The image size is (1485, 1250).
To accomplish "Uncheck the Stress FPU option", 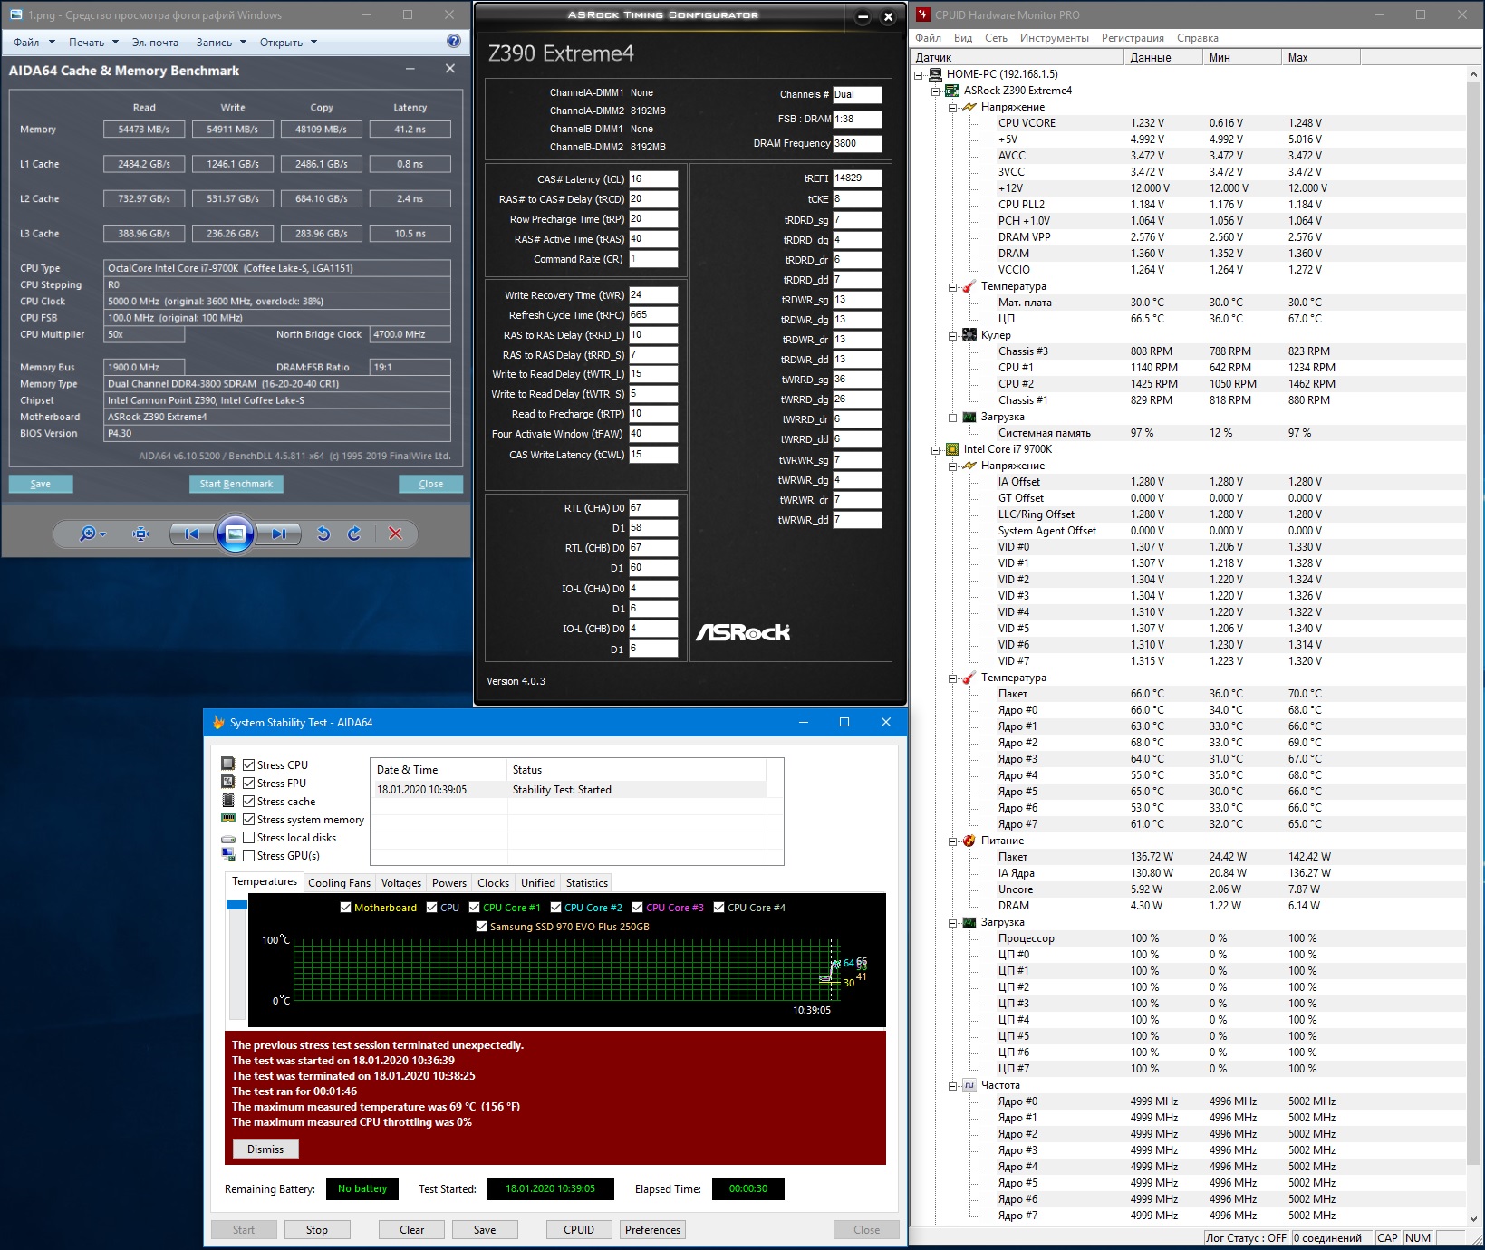I will (248, 783).
